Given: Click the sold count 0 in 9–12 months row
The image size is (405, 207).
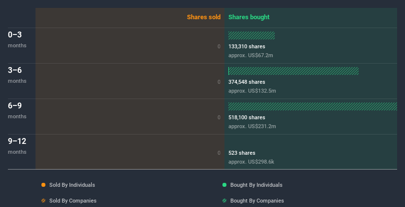Looking at the screenshot, I should 219,153.
